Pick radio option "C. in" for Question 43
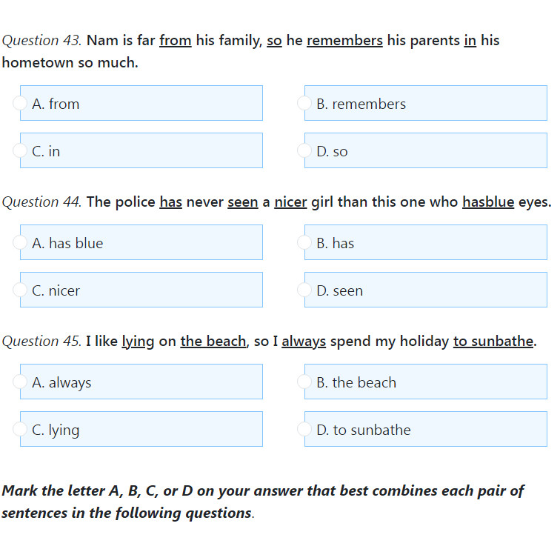Screen dimensions: 560x549 pyautogui.click(x=20, y=151)
